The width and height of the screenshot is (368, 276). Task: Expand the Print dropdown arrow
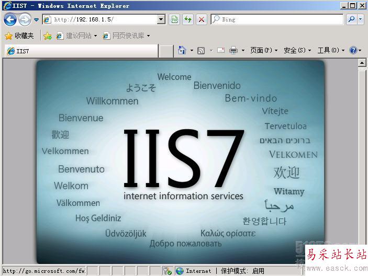pyautogui.click(x=243, y=50)
